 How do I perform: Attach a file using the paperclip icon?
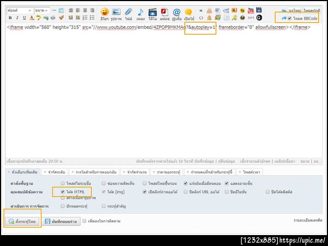pos(128,12)
